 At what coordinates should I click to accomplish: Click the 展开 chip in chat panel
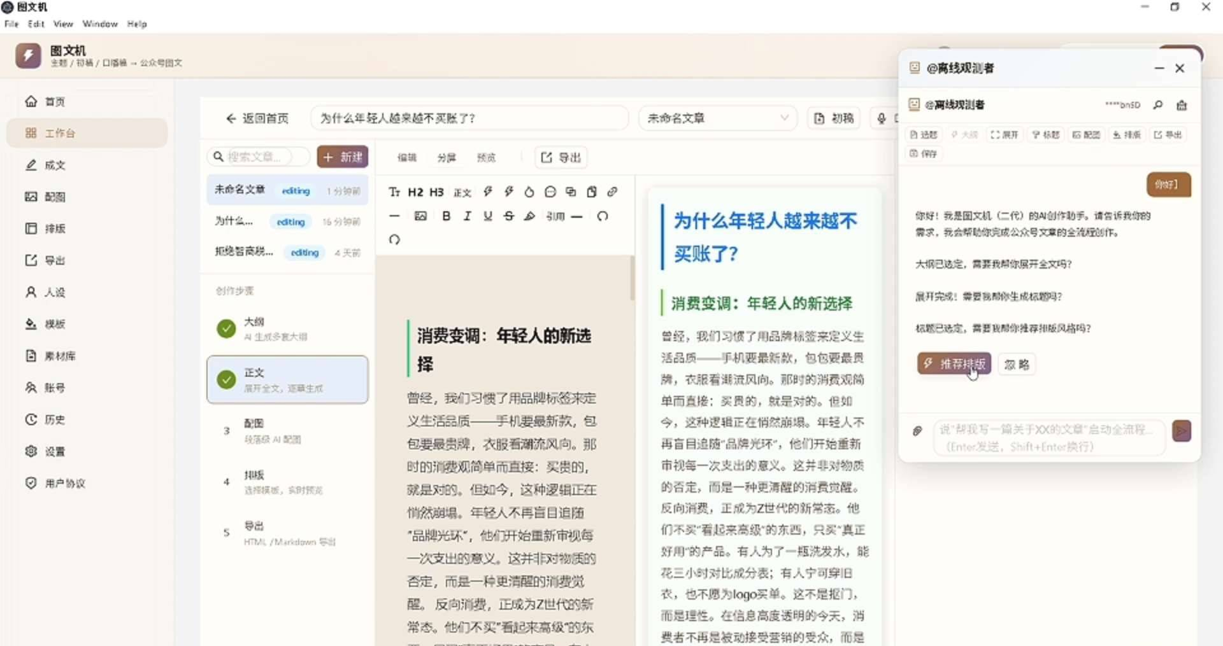pos(1005,135)
